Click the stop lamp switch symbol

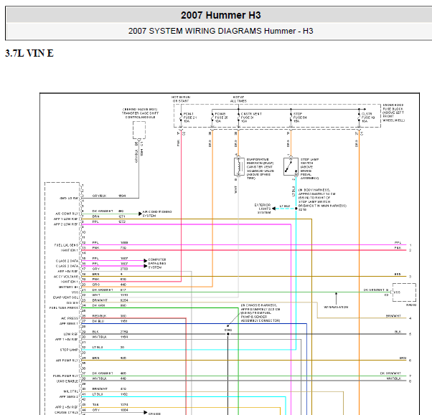[291, 166]
